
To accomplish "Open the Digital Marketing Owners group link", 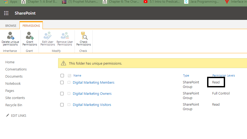I will tap(92, 93).
